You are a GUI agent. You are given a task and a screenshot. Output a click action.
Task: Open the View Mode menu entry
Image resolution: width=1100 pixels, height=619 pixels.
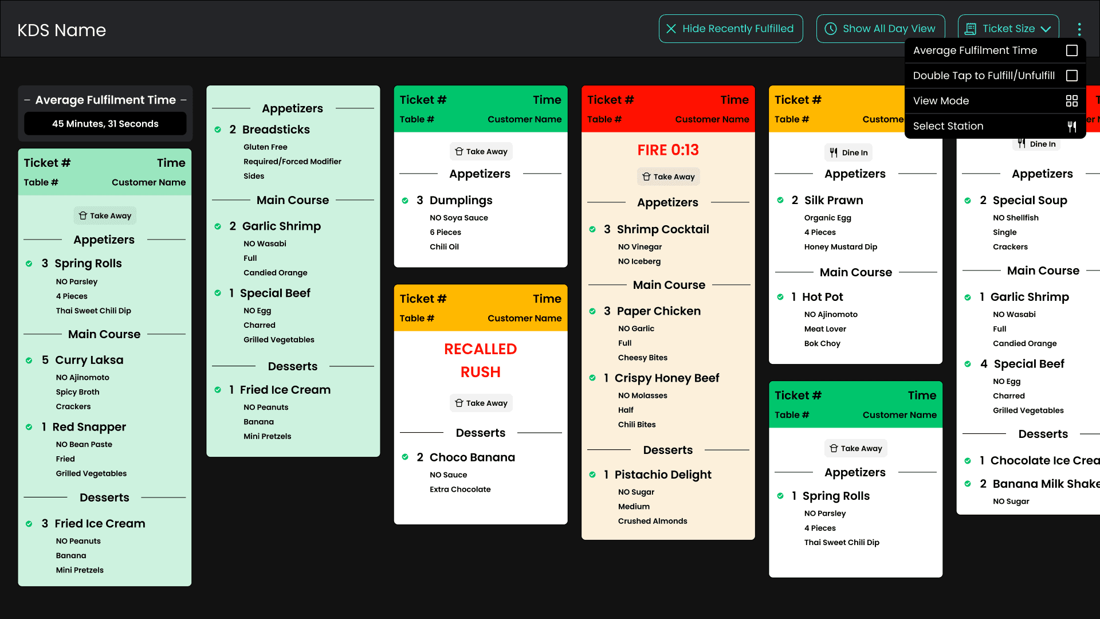point(941,101)
